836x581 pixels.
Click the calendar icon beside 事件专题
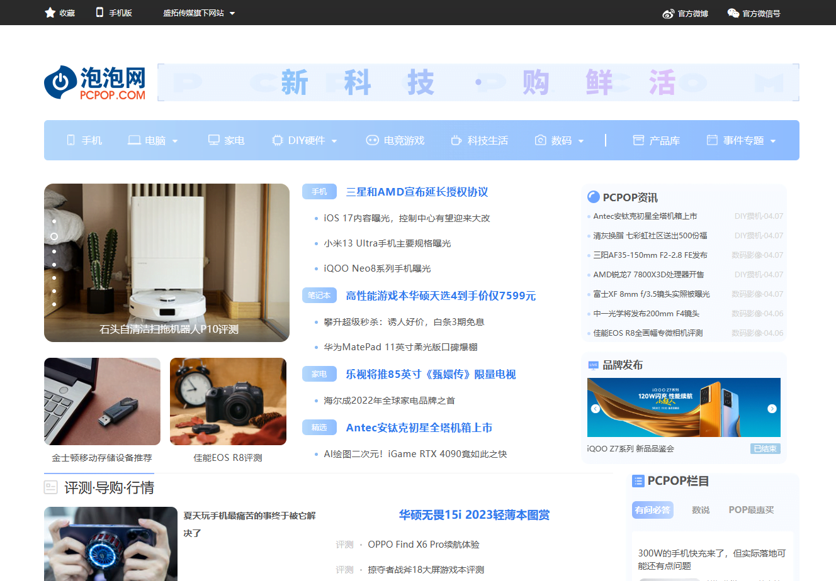[712, 140]
